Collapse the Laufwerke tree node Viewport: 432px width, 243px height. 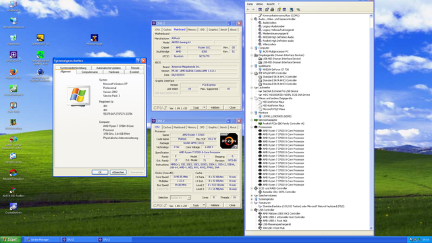coord(252,88)
